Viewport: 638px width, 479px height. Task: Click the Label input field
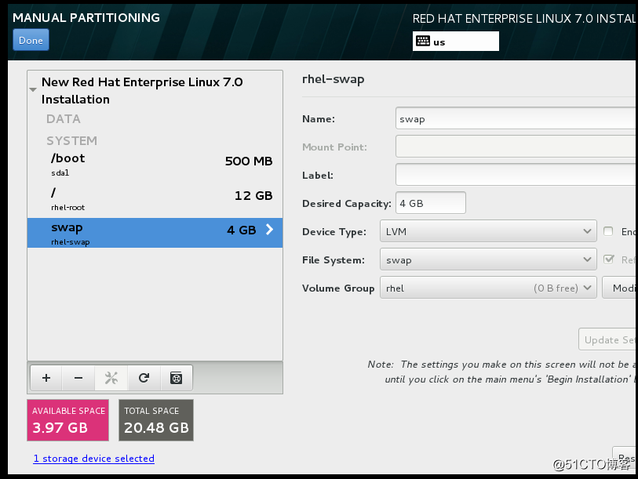516,175
